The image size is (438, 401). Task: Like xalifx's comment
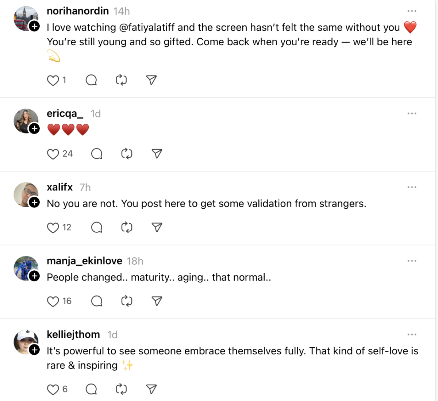(53, 228)
